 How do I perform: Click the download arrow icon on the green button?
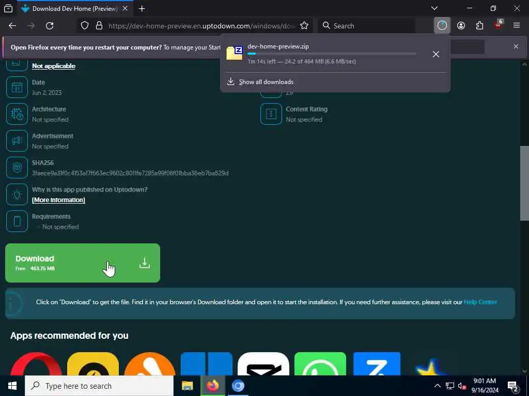pyautogui.click(x=145, y=263)
